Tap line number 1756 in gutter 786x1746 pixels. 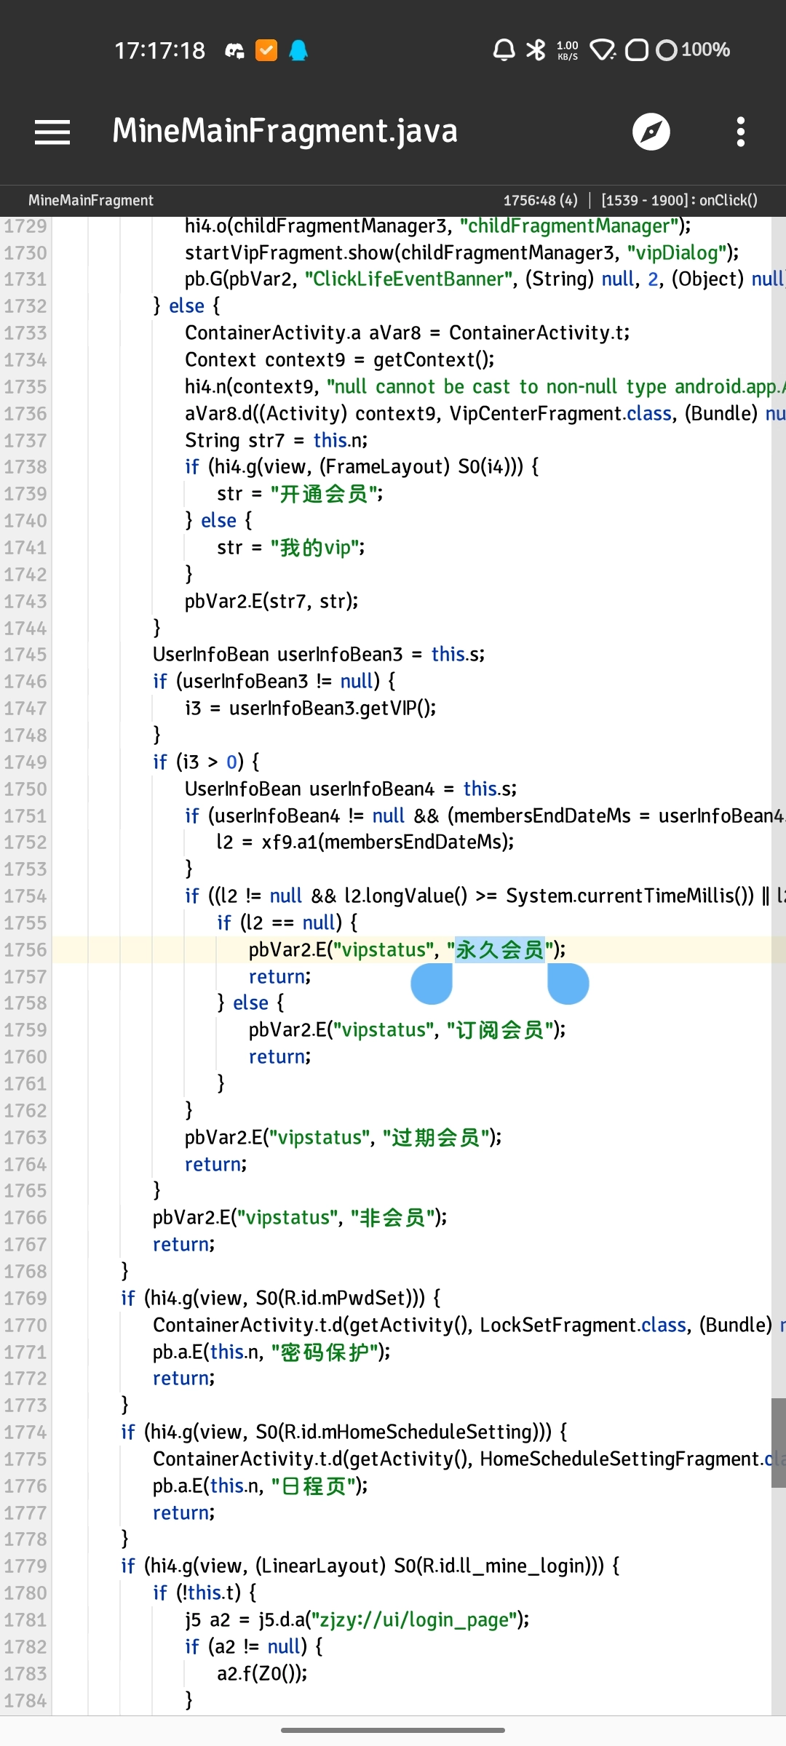pyautogui.click(x=25, y=949)
